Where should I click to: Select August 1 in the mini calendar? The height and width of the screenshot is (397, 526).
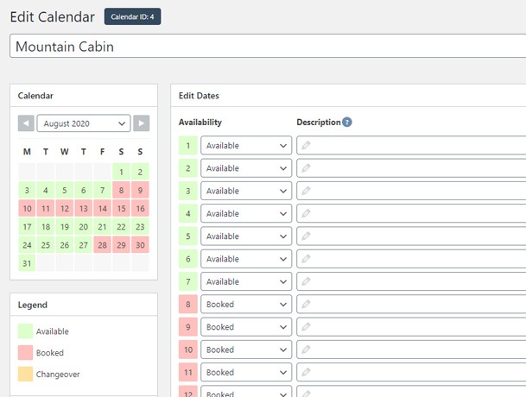(121, 172)
